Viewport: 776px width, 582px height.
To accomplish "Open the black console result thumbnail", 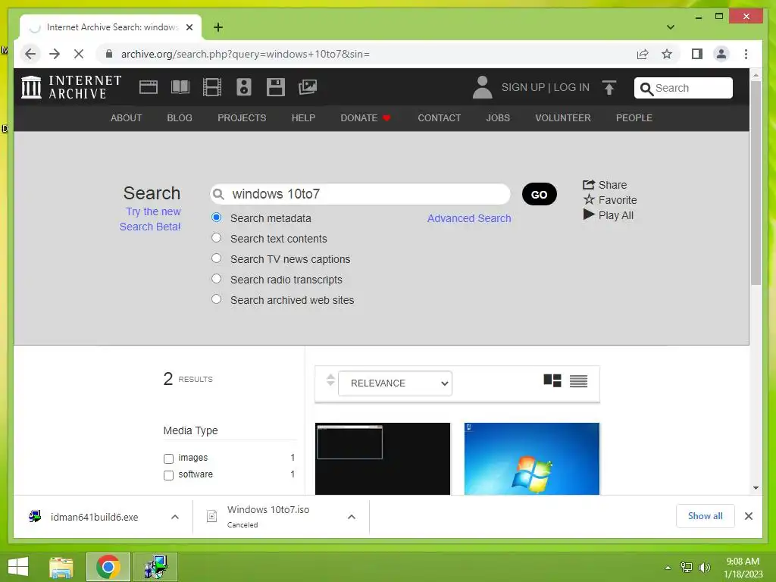I will tap(383, 458).
